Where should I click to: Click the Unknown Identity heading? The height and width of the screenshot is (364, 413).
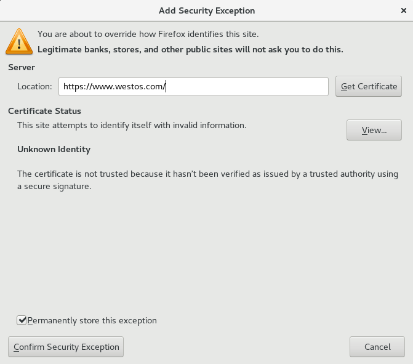point(54,149)
